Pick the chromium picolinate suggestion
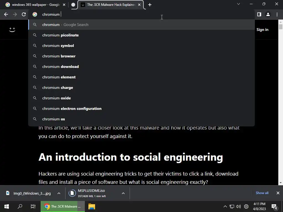The image size is (283, 212). point(141,35)
